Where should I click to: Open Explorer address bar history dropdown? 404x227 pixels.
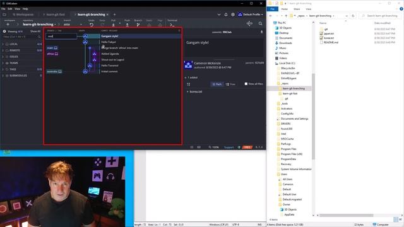[x=347, y=16]
